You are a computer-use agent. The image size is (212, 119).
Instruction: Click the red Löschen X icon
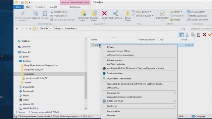(104, 14)
